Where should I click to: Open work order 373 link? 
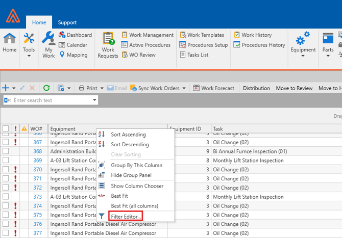38,197
